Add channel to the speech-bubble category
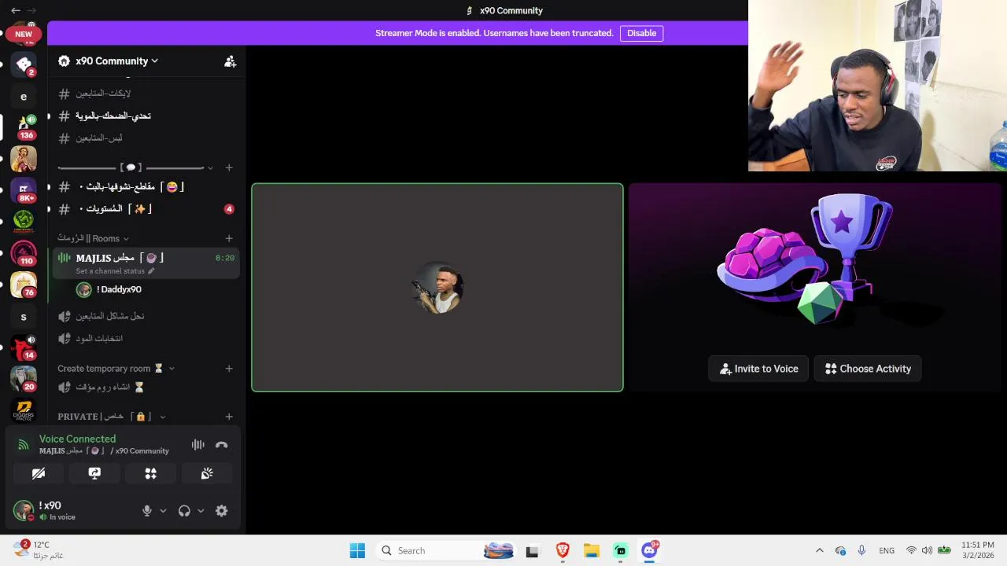Viewport: 1007px width, 566px height. tap(229, 167)
